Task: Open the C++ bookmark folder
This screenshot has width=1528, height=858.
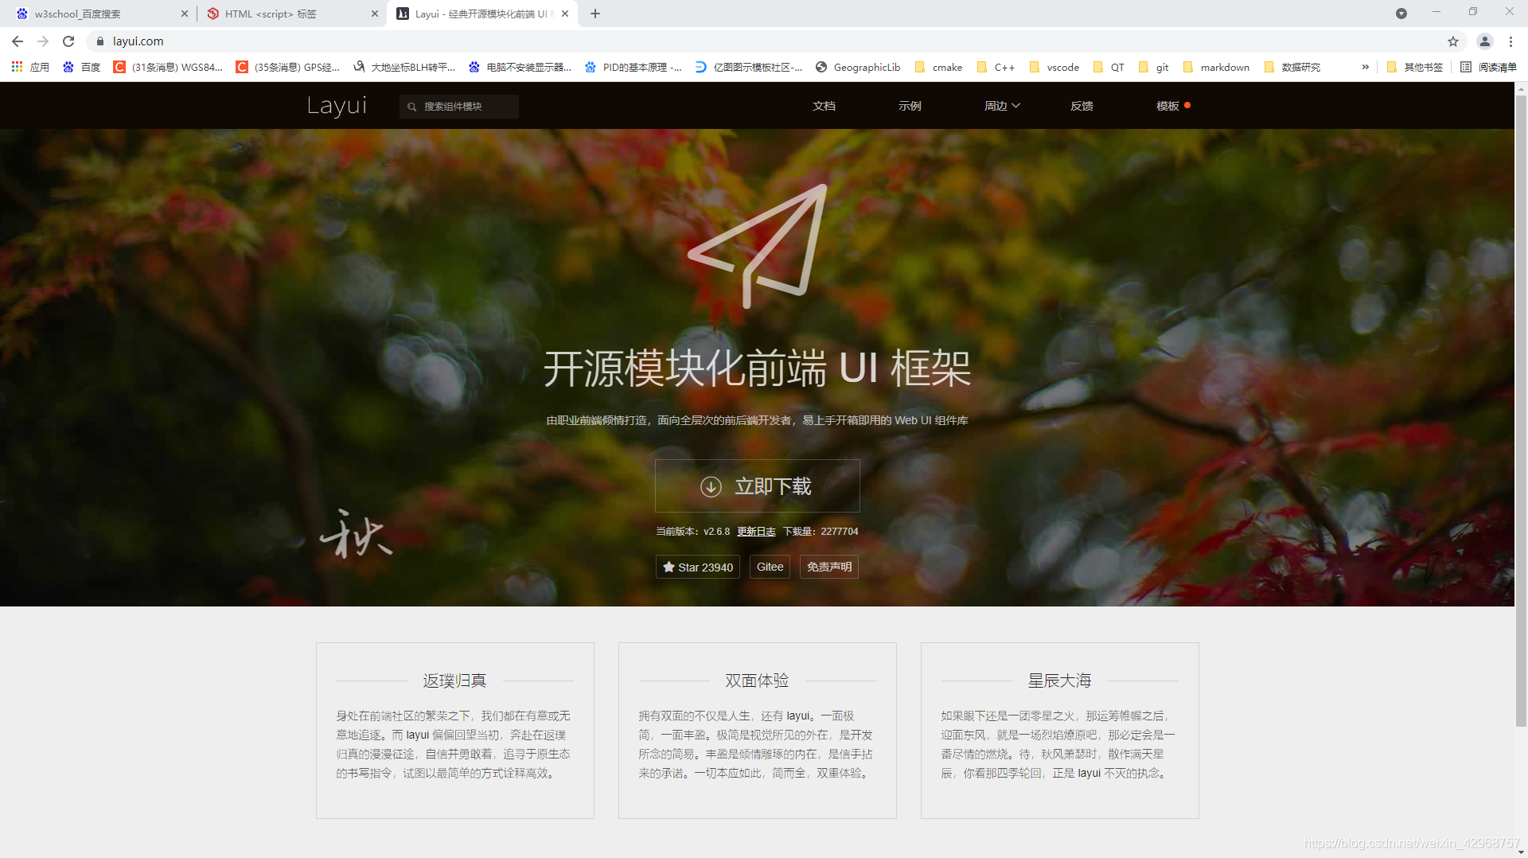Action: point(996,67)
